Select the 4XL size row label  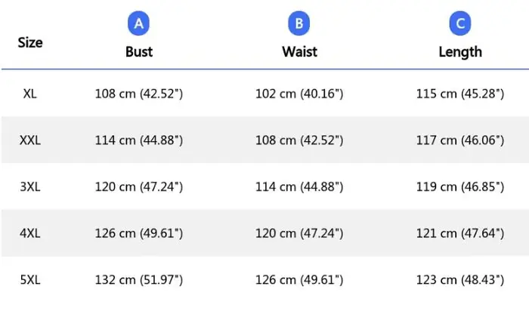coord(30,233)
